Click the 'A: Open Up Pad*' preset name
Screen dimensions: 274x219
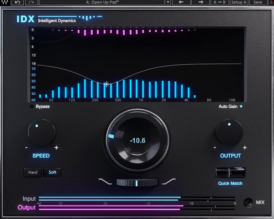102,2
